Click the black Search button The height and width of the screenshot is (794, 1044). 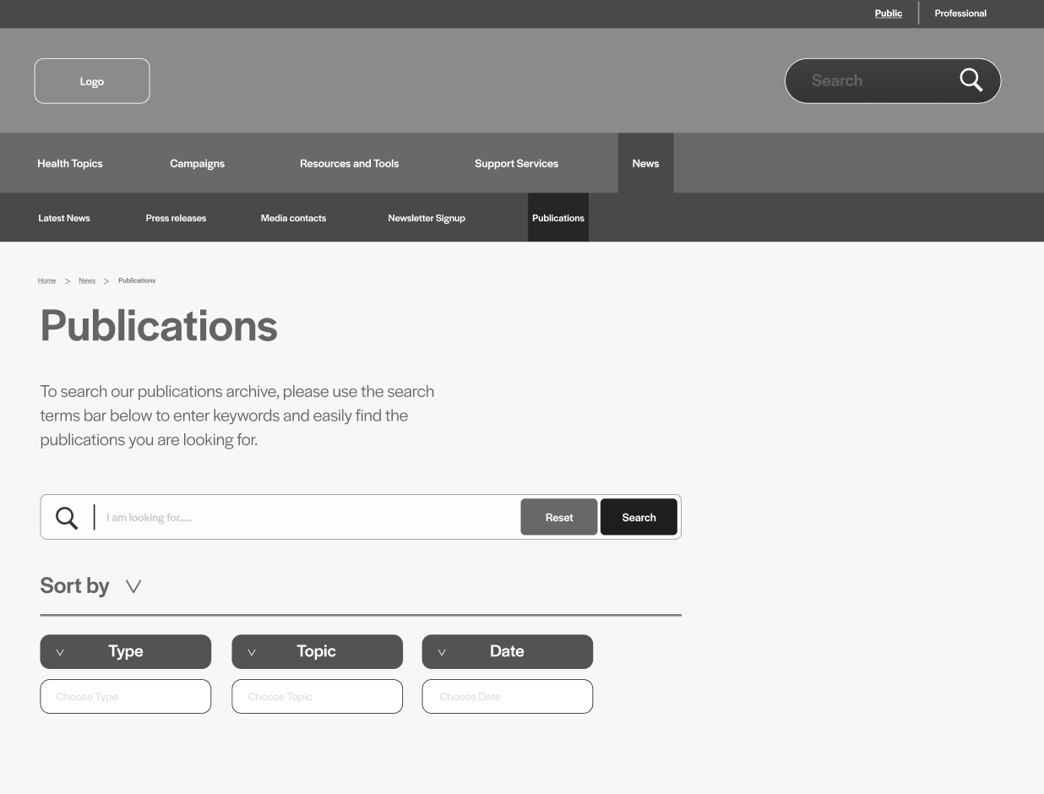coord(639,517)
